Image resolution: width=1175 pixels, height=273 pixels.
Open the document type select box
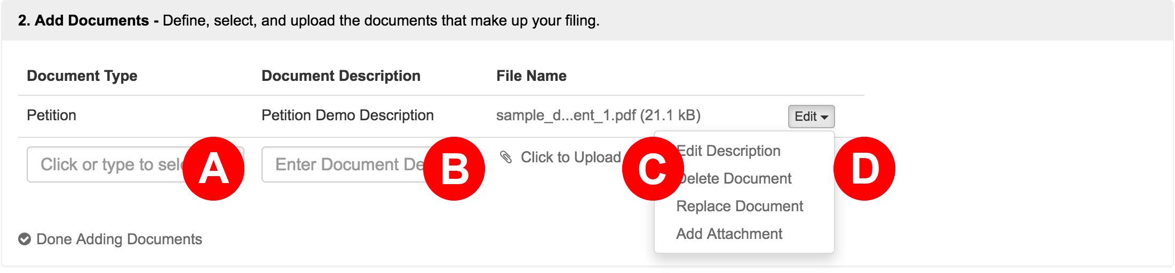(x=136, y=164)
